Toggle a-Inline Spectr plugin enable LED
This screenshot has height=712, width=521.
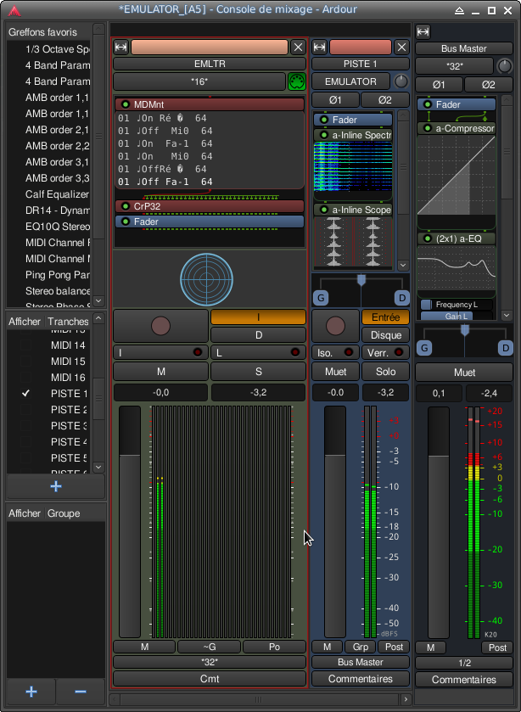click(324, 135)
